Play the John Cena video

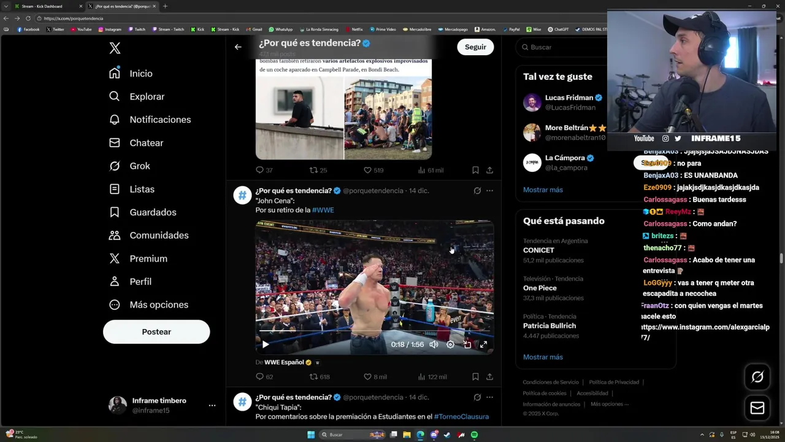click(x=266, y=344)
